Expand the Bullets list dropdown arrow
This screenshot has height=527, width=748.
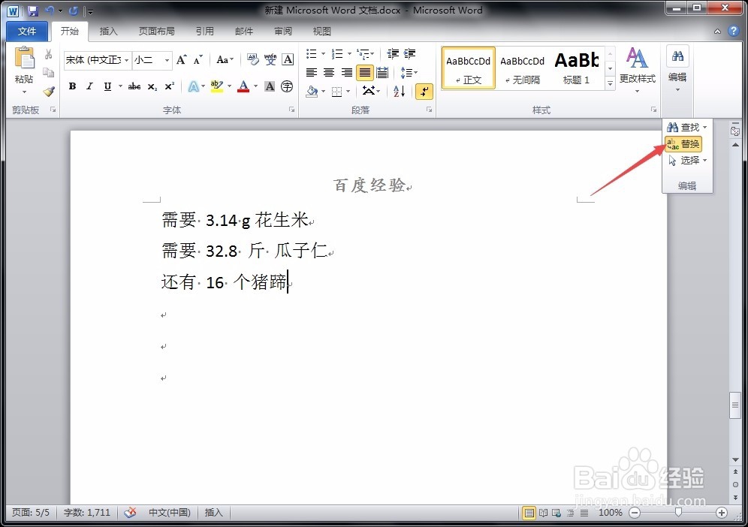tap(323, 53)
